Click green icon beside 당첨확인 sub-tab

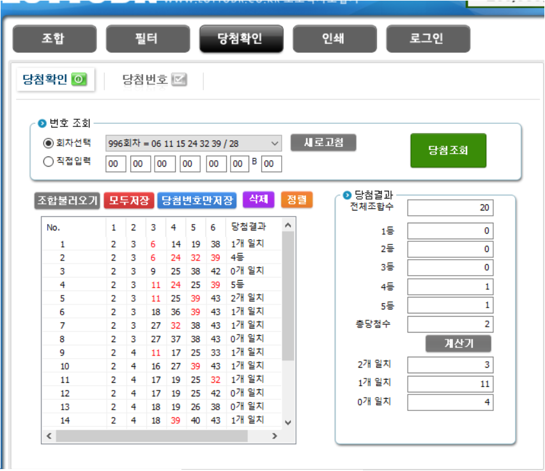[79, 80]
